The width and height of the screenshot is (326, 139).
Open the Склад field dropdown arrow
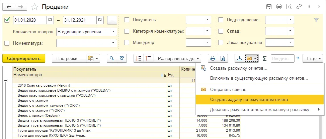291,31
